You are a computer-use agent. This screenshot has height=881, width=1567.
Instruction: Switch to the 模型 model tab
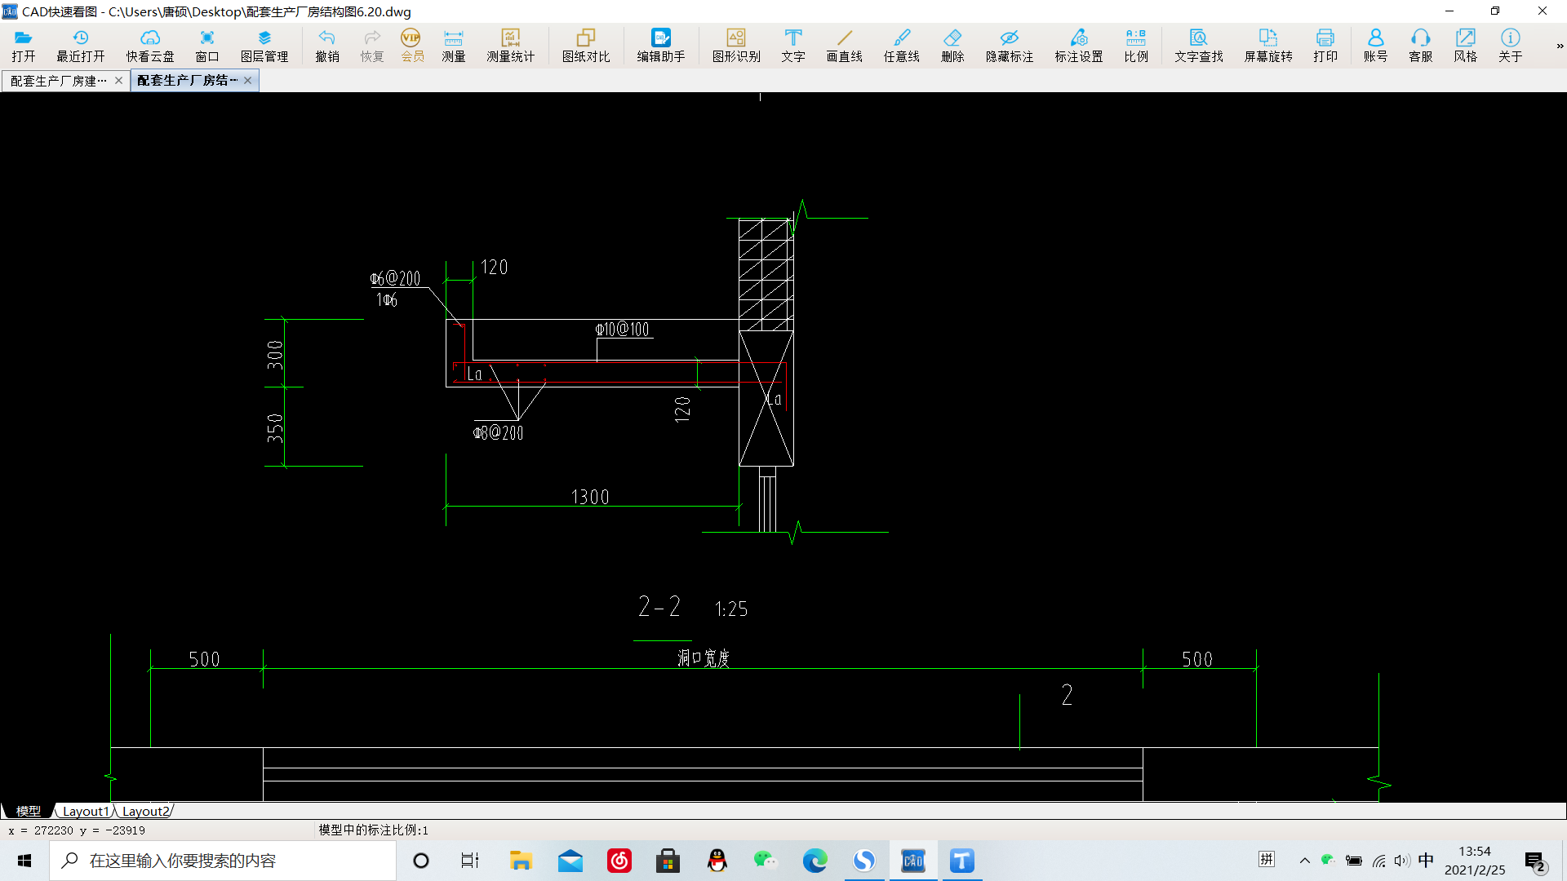point(29,811)
